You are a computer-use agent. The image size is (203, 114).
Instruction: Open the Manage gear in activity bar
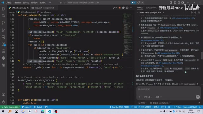pos(3,102)
